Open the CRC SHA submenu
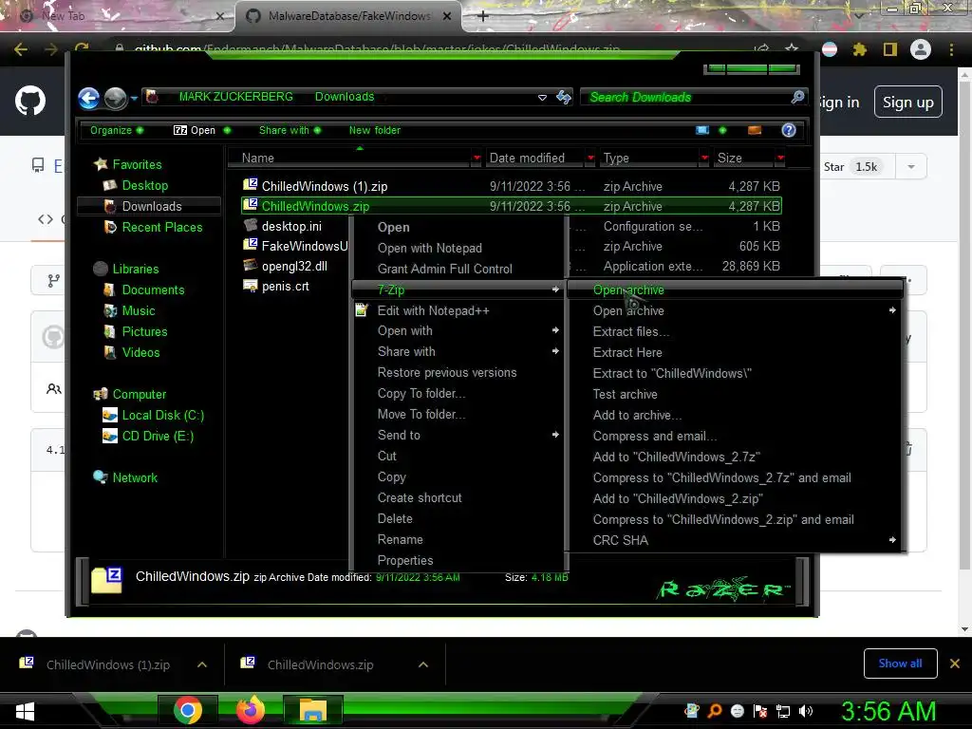Screen dimensions: 972x729 (x=735, y=540)
